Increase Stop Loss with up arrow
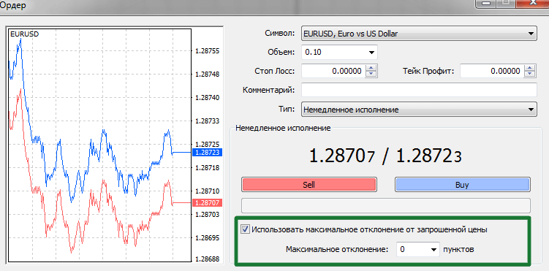Viewport: 549px width, 271px height. [371, 68]
